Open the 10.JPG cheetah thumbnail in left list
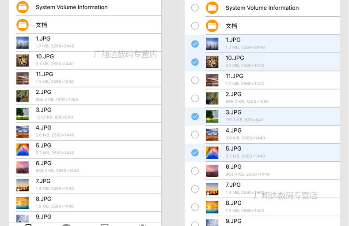Viewport: 349px width, 226px height. pos(23,60)
